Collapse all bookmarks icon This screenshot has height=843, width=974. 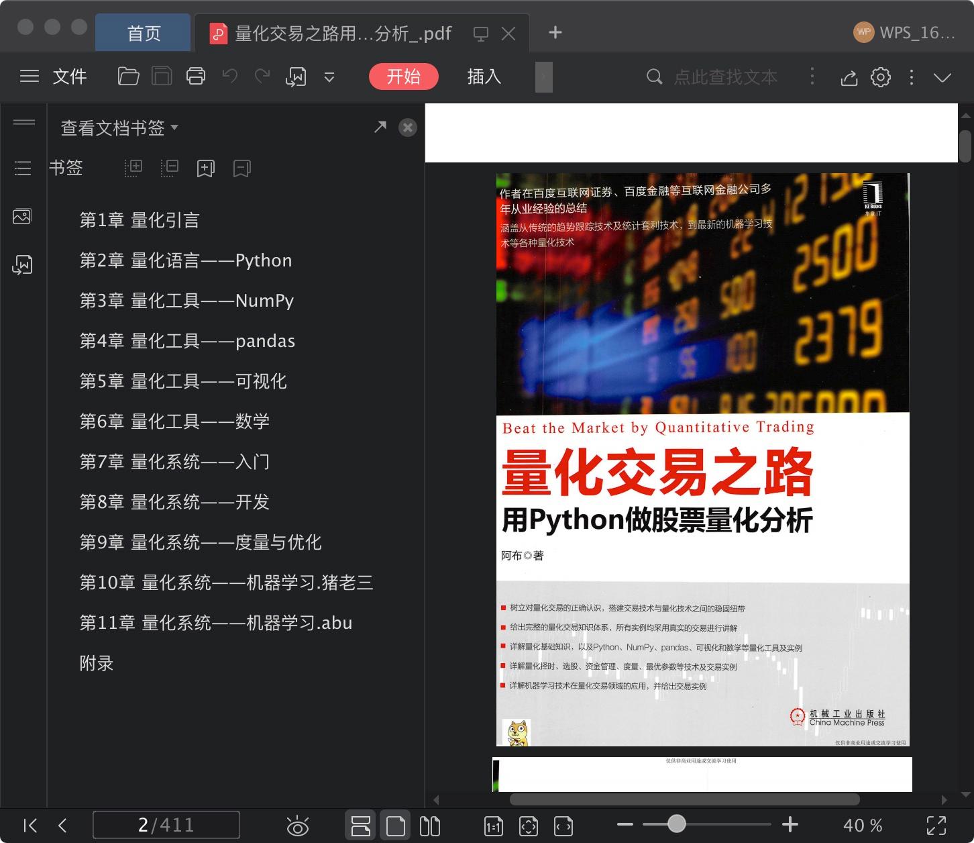pos(170,168)
